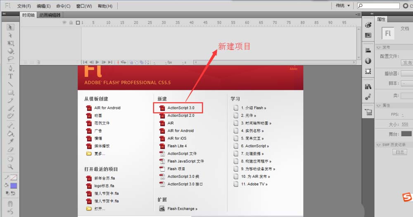
Task: Select the Selection arrow tool
Action: 10,27
